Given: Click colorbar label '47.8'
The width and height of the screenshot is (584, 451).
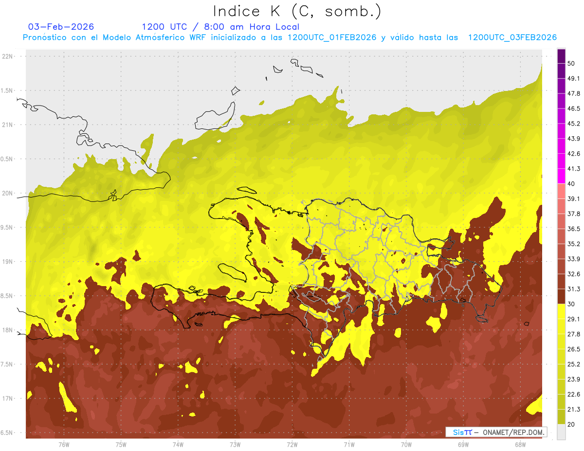Looking at the screenshot, I should point(573,93).
